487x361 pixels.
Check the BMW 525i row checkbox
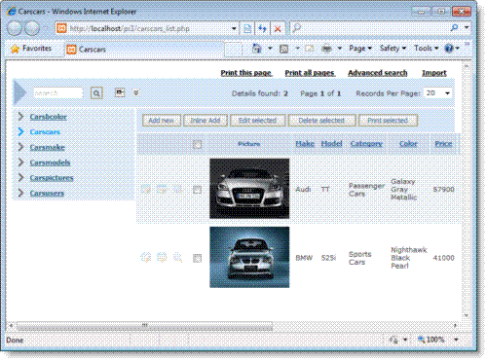(197, 258)
